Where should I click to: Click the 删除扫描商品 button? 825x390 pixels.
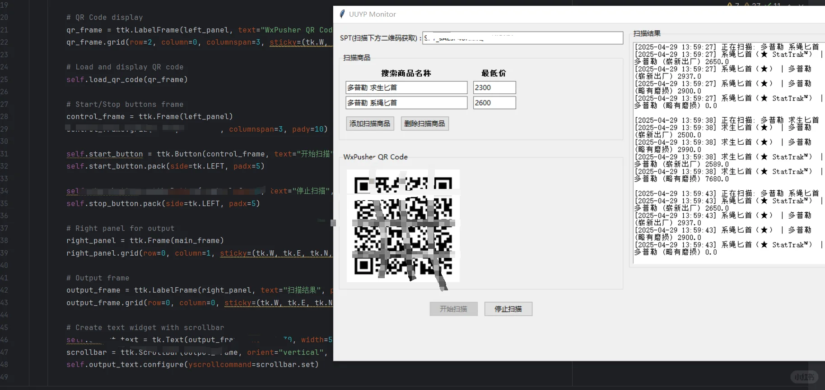[424, 124]
